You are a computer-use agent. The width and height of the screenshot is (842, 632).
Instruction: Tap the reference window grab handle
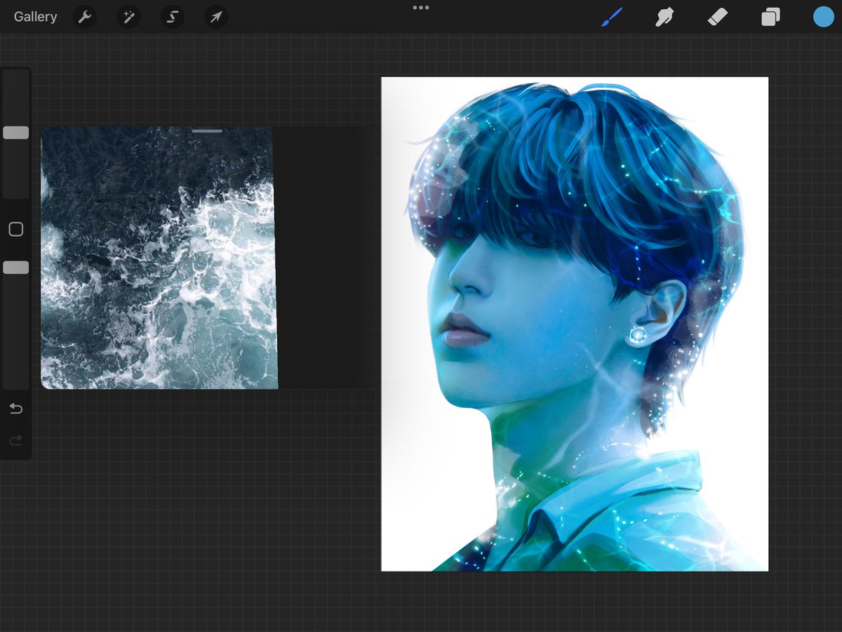[207, 131]
